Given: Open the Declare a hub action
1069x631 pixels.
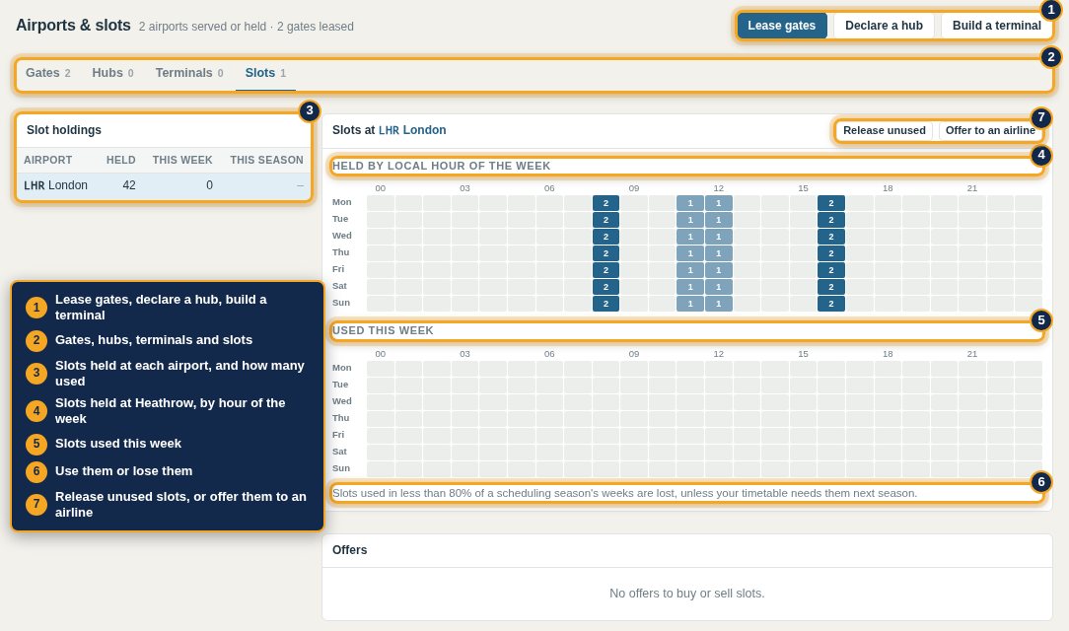Looking at the screenshot, I should [x=884, y=26].
